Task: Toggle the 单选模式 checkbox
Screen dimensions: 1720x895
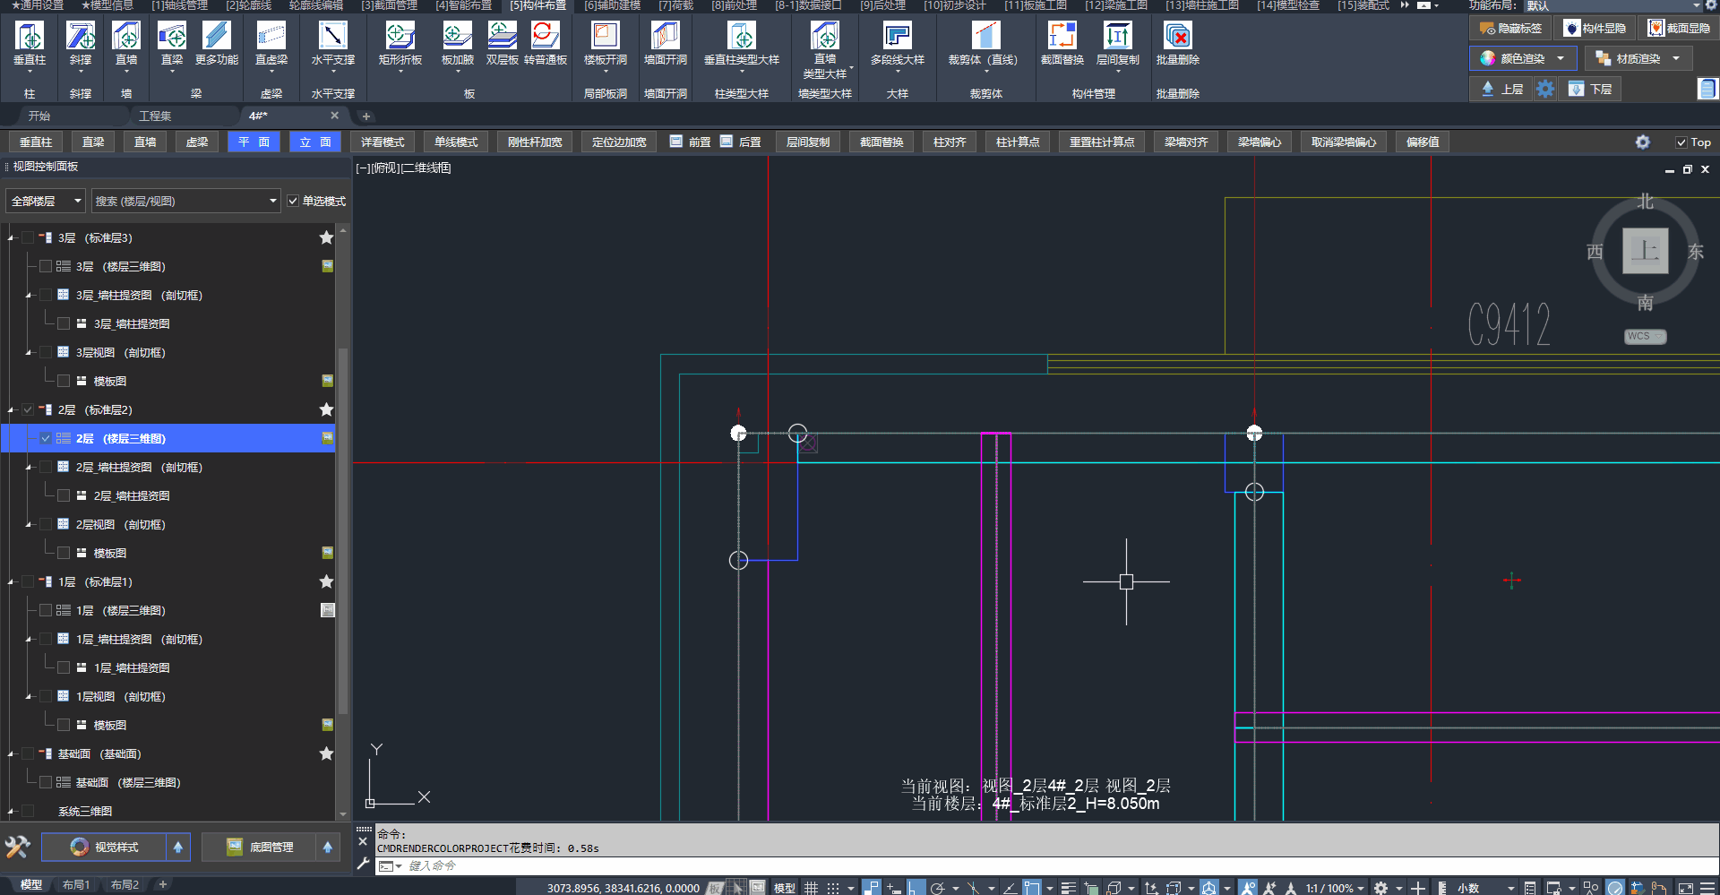Action: [293, 202]
